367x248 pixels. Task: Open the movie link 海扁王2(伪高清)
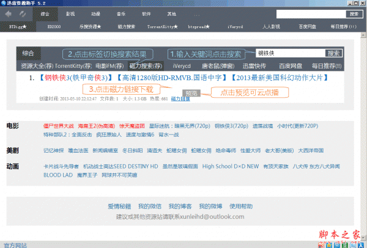pyautogui.click(x=97, y=126)
